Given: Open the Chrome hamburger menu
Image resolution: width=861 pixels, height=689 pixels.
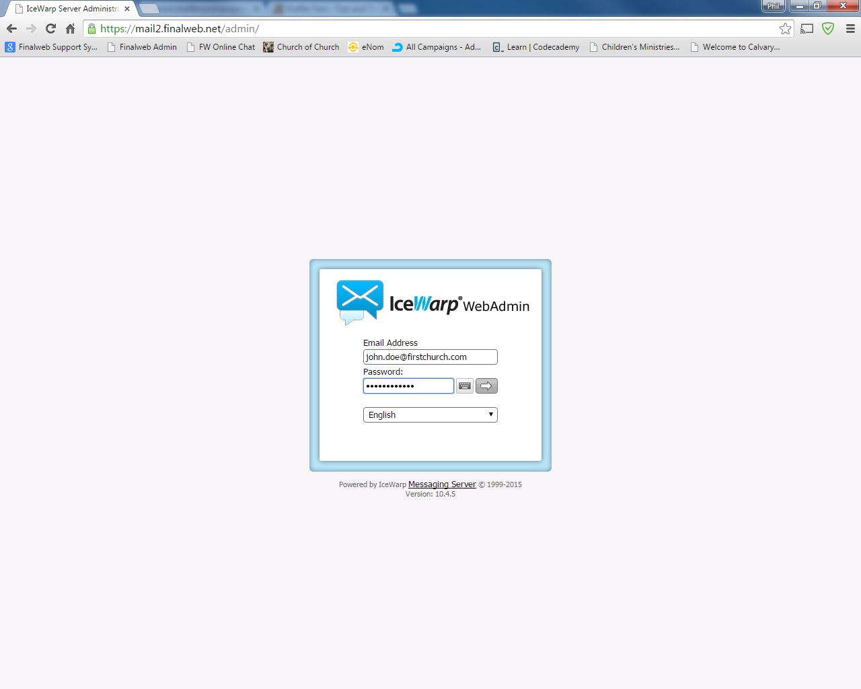Looking at the screenshot, I should 850,28.
